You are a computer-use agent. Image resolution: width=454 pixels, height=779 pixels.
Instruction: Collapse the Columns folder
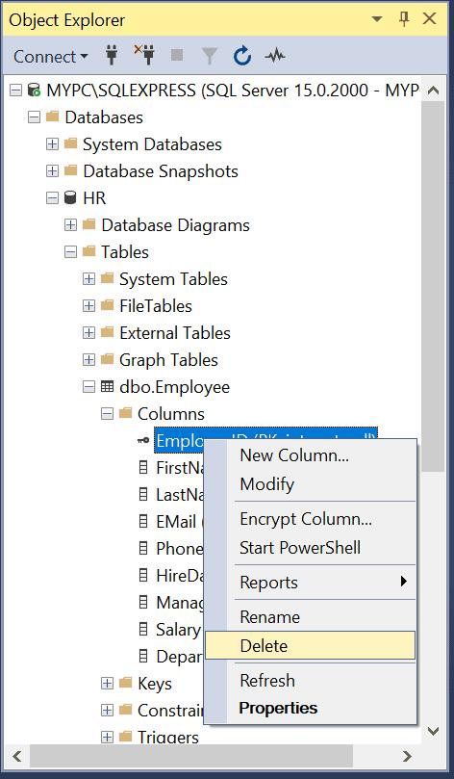[x=107, y=413]
